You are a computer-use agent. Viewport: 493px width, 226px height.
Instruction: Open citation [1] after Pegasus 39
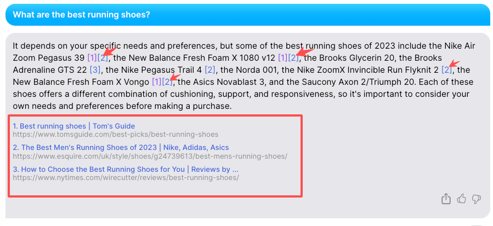pyautogui.click(x=92, y=57)
